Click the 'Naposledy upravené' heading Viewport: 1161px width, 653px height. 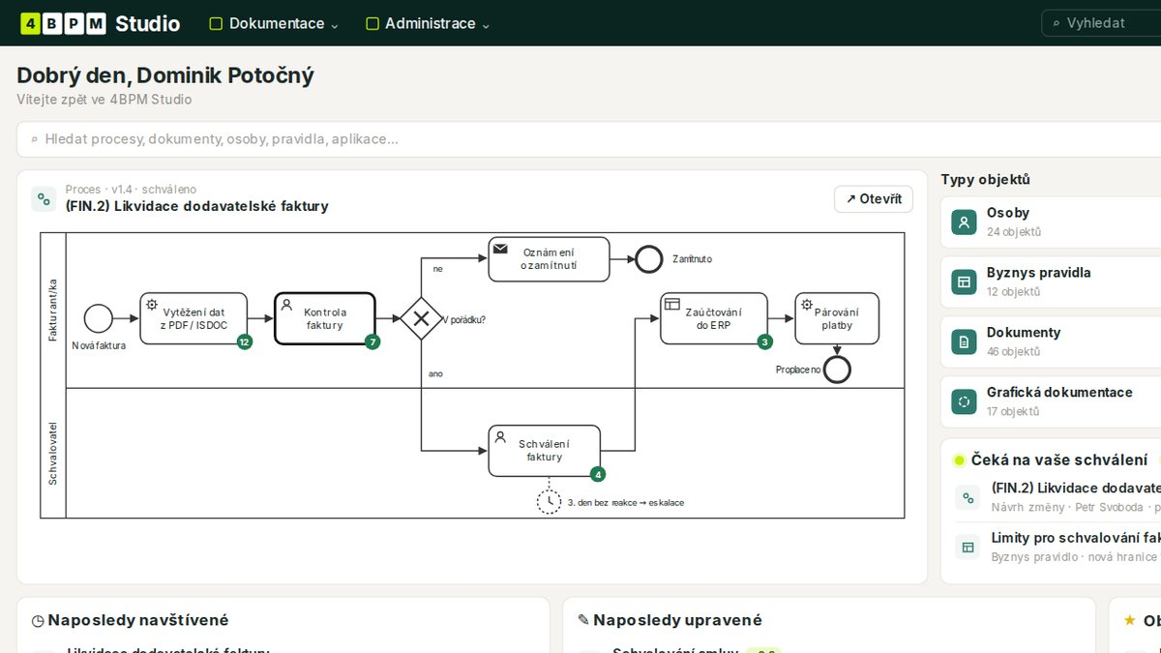678,620
